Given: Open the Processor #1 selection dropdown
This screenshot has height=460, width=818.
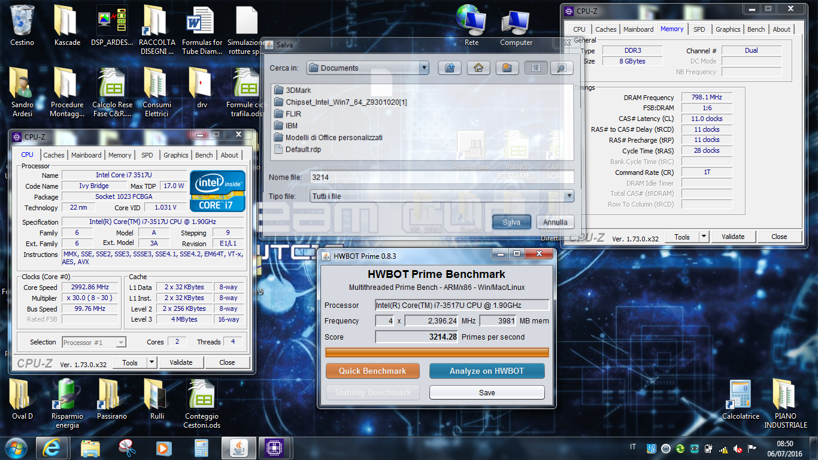Looking at the screenshot, I should coord(94,342).
